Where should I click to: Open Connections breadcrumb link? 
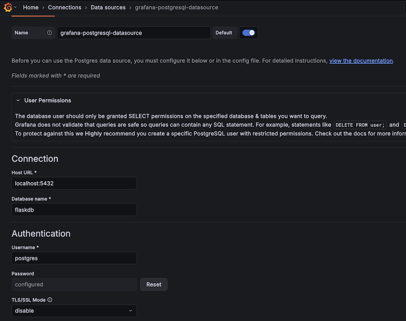tap(64, 7)
